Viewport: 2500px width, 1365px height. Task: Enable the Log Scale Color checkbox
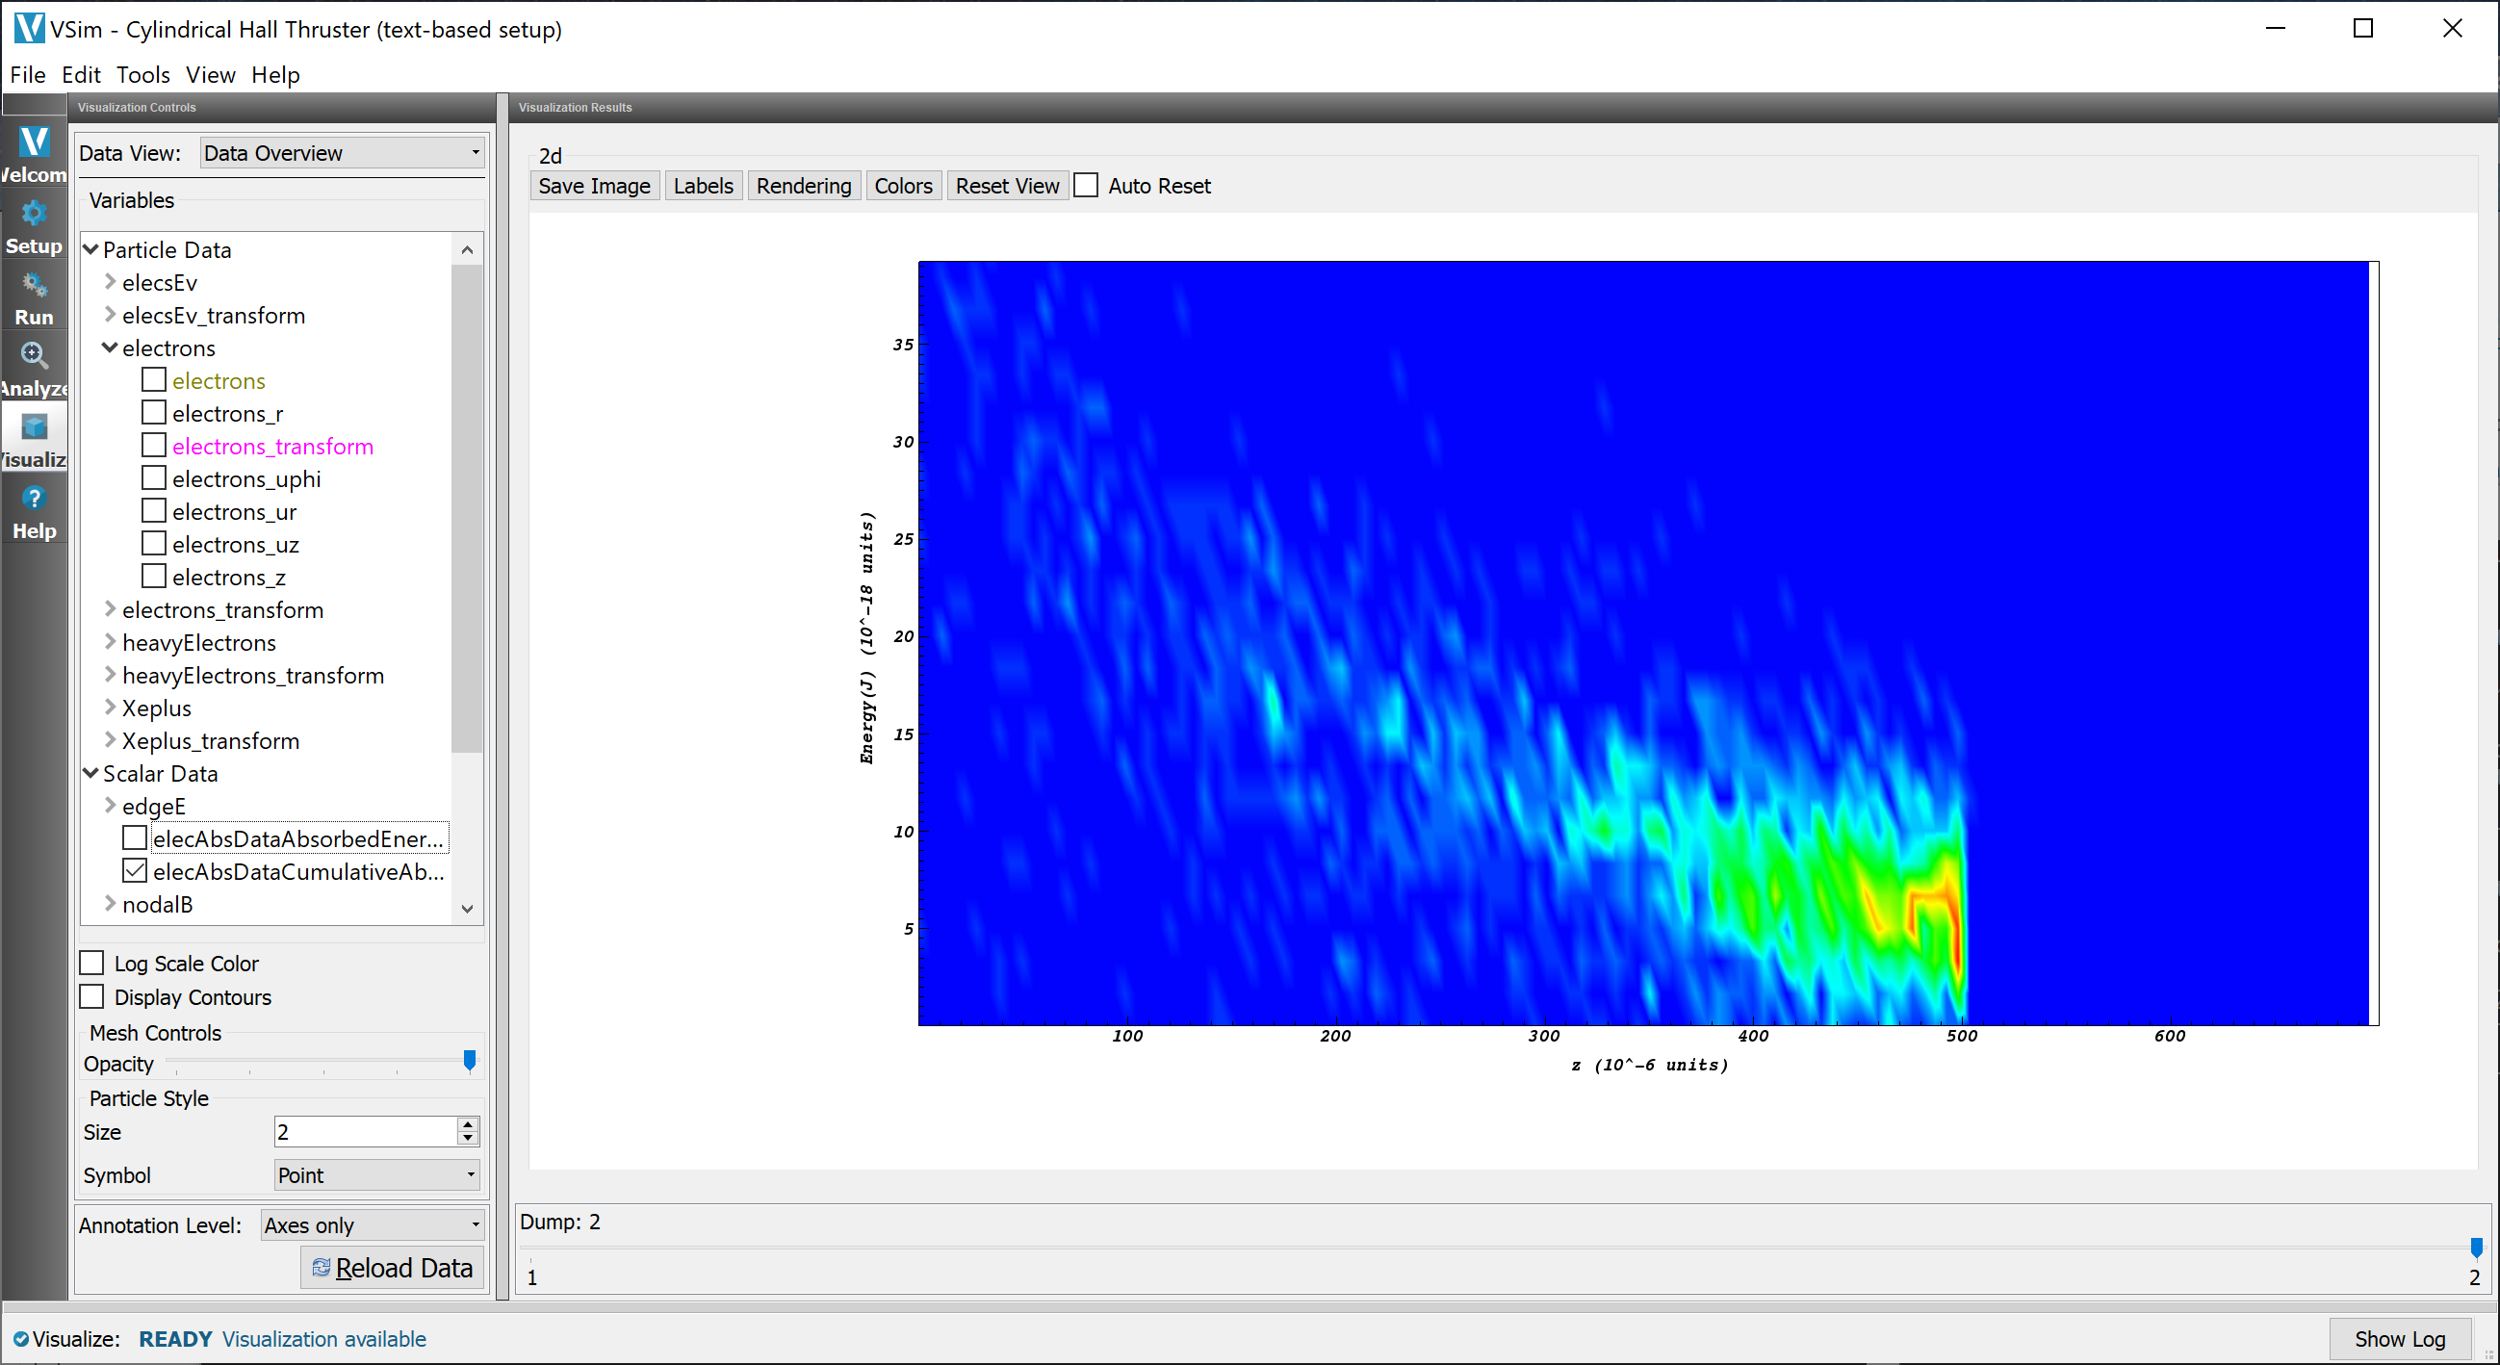point(92,962)
